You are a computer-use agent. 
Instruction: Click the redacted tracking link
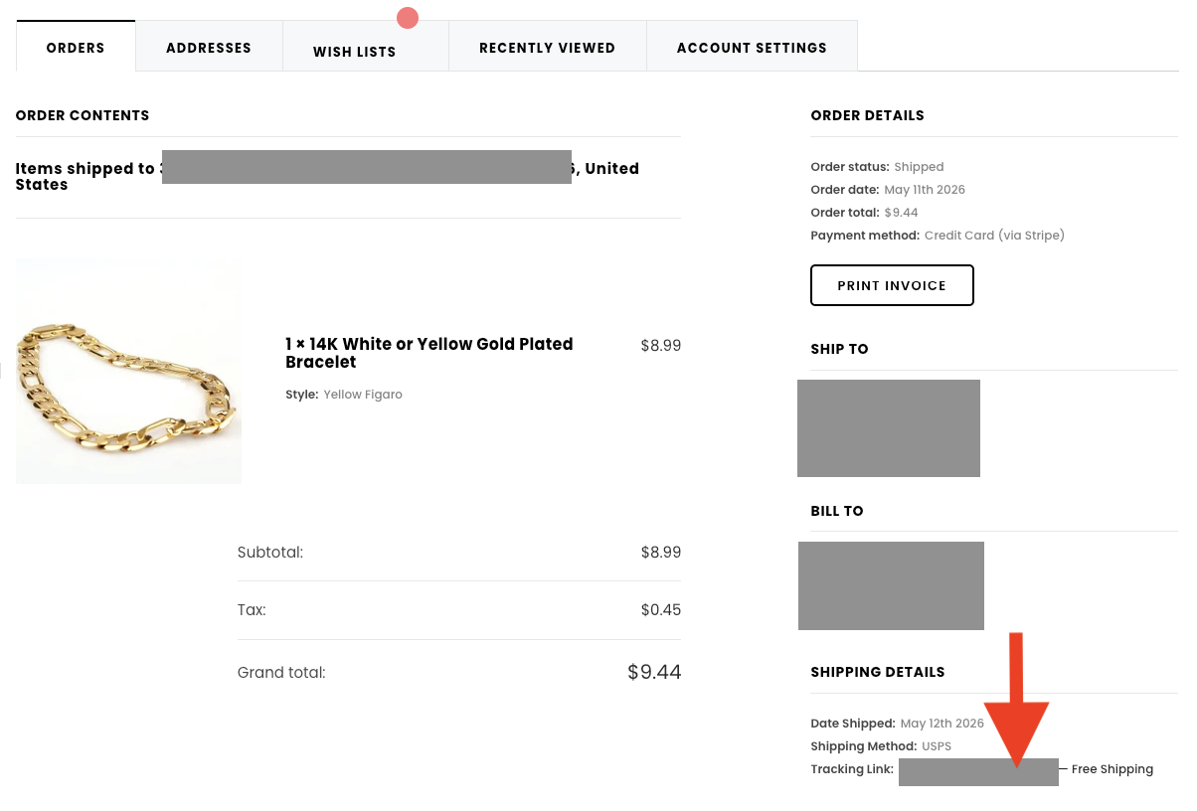click(x=978, y=772)
